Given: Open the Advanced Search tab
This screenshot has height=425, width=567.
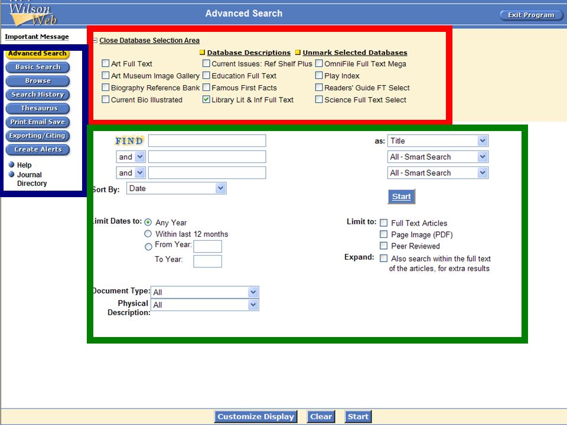Looking at the screenshot, I should click(x=38, y=54).
